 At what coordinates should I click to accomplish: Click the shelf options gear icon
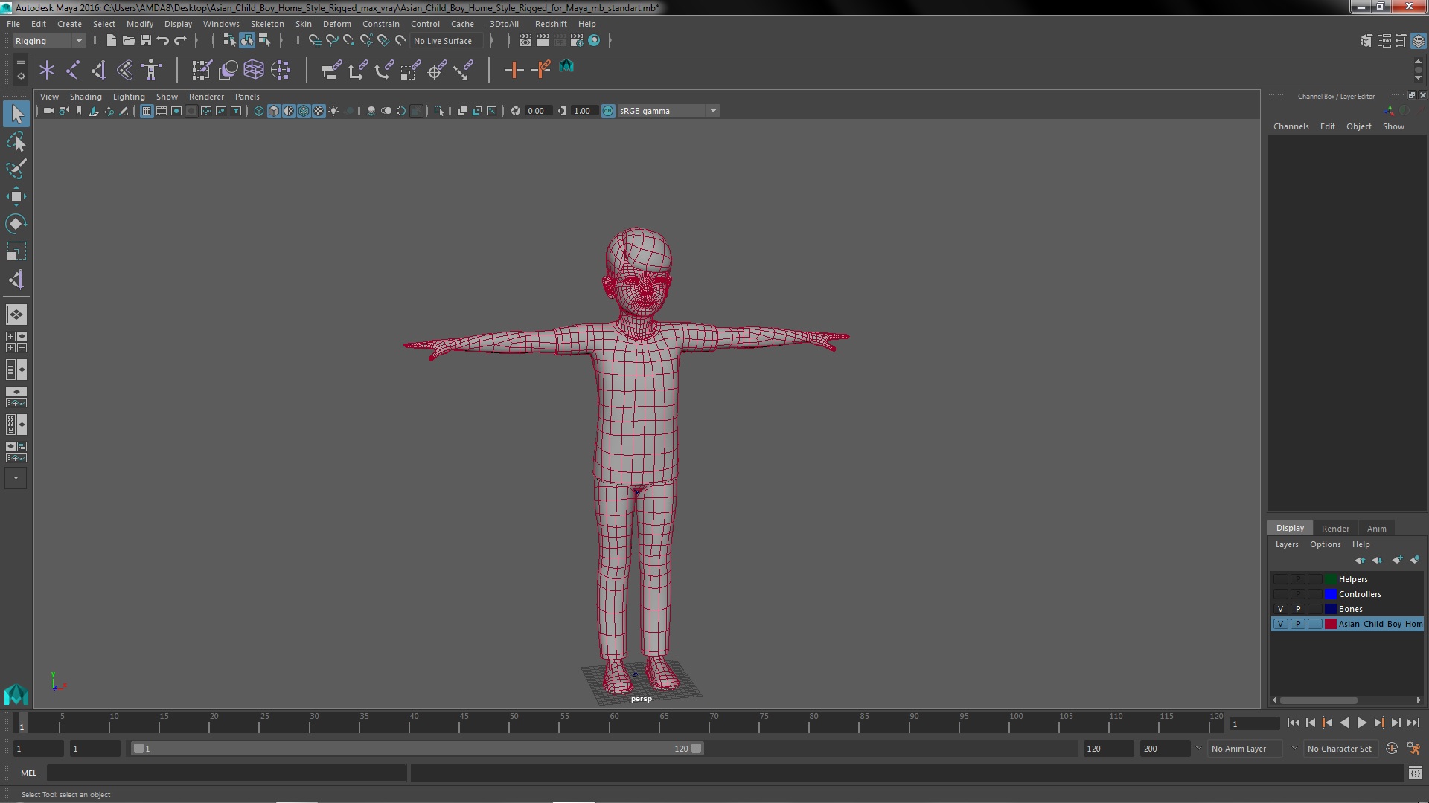click(20, 76)
